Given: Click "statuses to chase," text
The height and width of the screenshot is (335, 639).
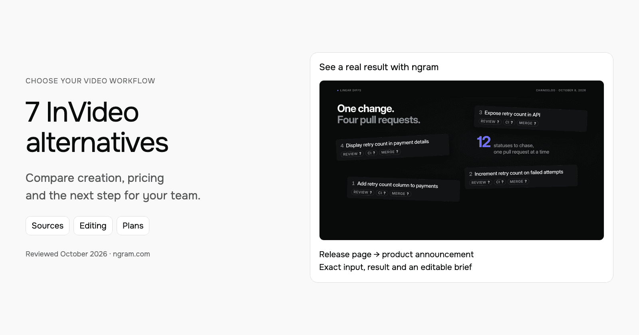Looking at the screenshot, I should click(x=514, y=146).
